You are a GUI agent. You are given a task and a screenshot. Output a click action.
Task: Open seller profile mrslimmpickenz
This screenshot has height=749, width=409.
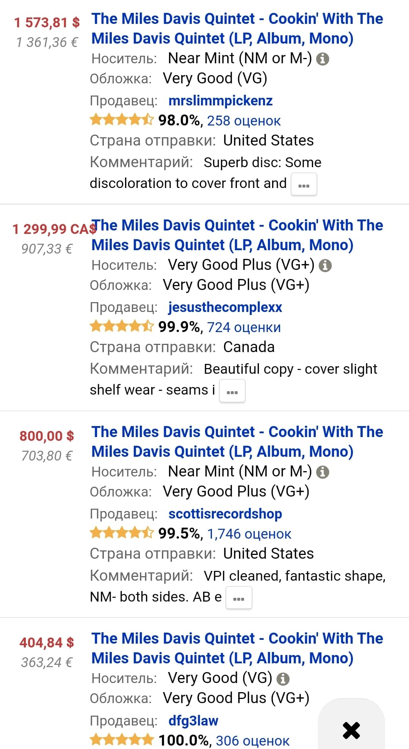[x=220, y=101]
